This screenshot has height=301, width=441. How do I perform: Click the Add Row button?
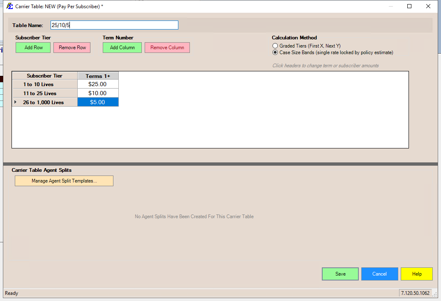(33, 48)
